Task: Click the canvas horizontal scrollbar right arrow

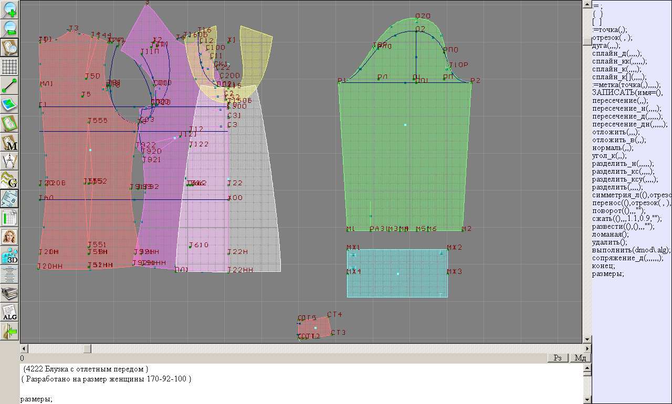Action: (586, 348)
